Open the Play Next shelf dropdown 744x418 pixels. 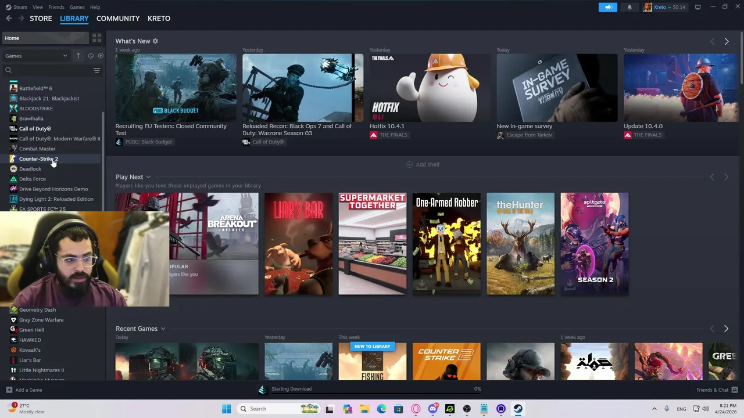click(148, 177)
